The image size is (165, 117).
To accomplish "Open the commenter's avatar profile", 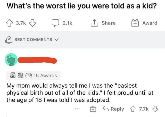I will pos(11,61).
